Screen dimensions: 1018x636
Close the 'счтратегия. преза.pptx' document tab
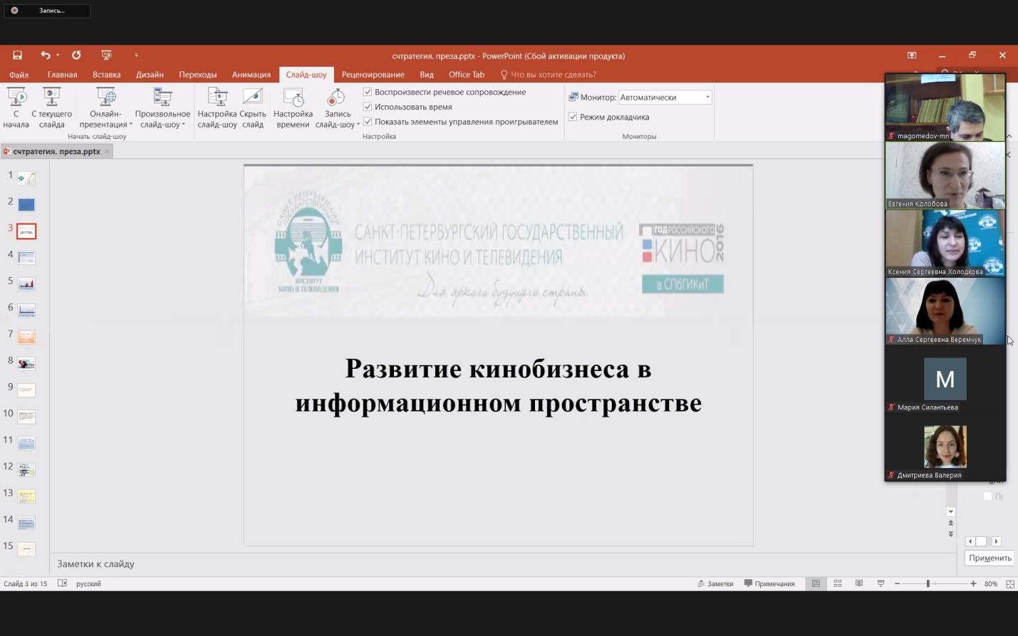[107, 151]
